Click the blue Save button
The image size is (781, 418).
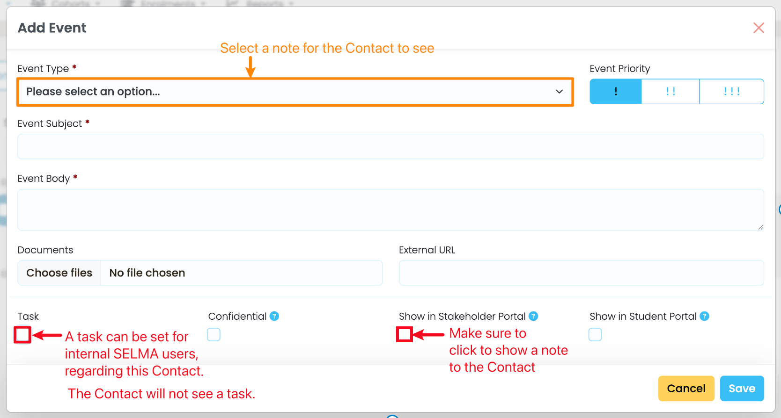[742, 389]
